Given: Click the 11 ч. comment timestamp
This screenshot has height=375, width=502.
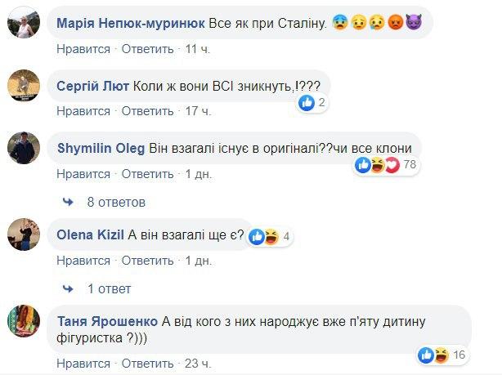Looking at the screenshot, I should [198, 50].
